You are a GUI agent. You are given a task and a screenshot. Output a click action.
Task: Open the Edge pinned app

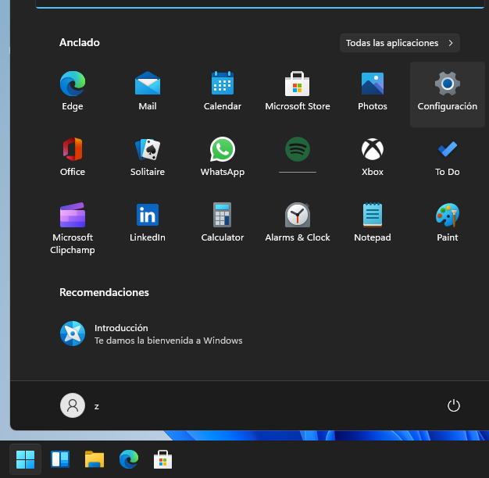pos(73,91)
